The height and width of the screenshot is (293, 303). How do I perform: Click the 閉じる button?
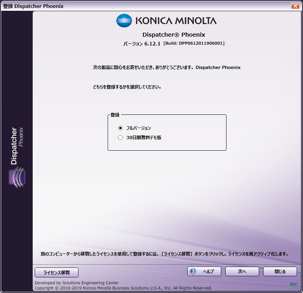point(280,271)
